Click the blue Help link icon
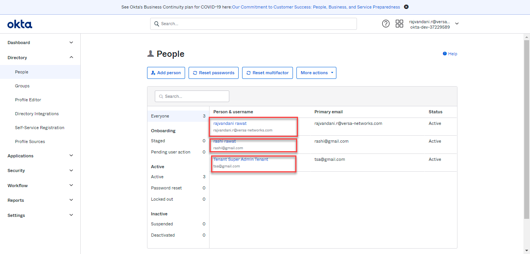Screen dimensions: 530x254 (445, 54)
